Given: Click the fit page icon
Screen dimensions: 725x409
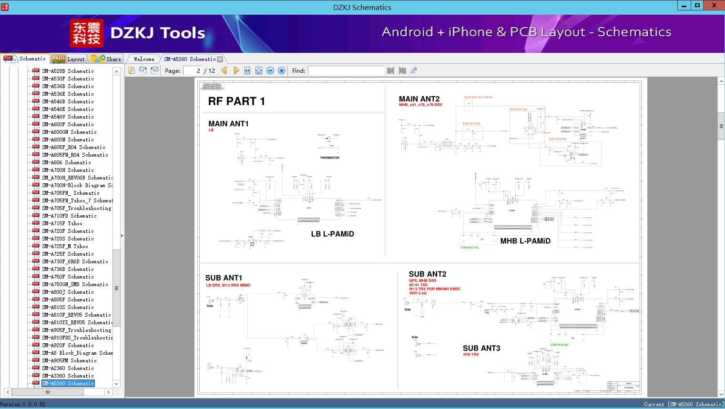Looking at the screenshot, I should (x=259, y=70).
